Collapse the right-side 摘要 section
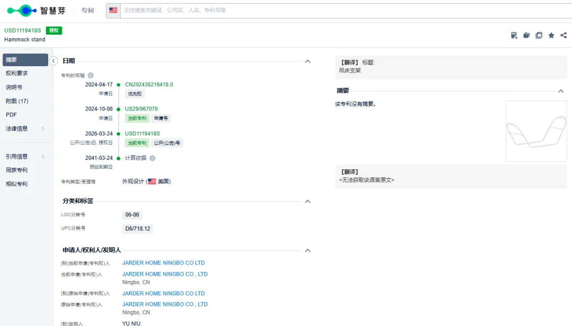This screenshot has width=572, height=326. click(561, 91)
